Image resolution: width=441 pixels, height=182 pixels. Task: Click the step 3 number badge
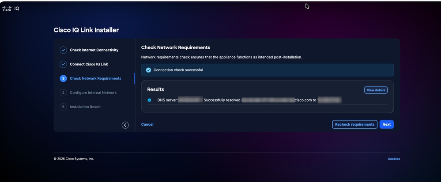point(63,78)
